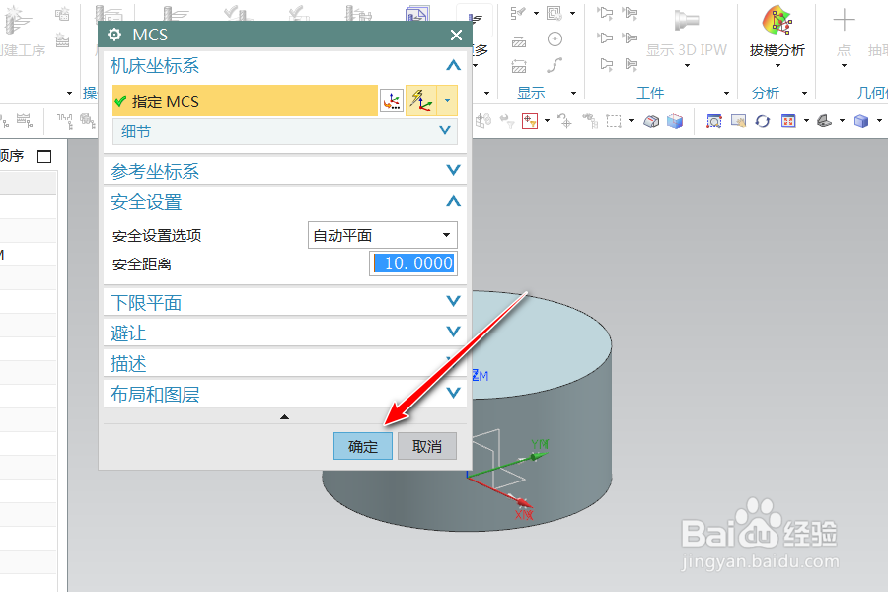Open the 工件 group dropdown
This screenshot has height=592, width=888.
(x=726, y=93)
